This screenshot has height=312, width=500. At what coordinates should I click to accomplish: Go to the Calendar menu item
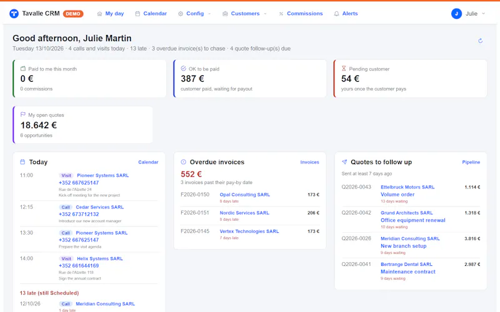click(151, 14)
